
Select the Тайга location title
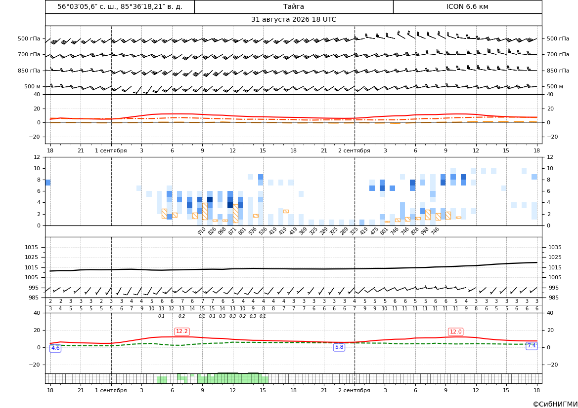[294, 6]
